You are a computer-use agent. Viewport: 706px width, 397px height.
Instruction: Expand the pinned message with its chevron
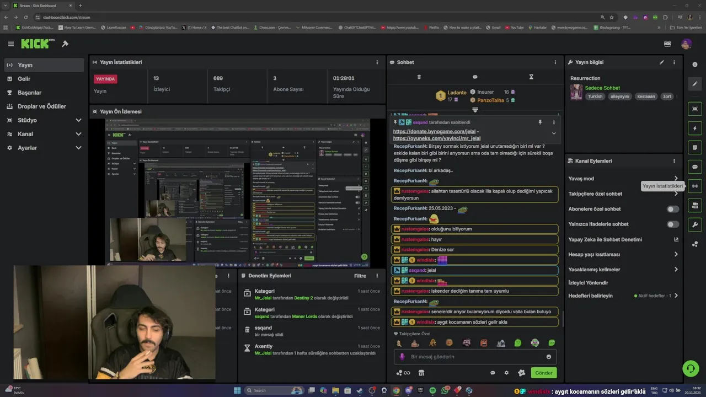click(x=554, y=133)
